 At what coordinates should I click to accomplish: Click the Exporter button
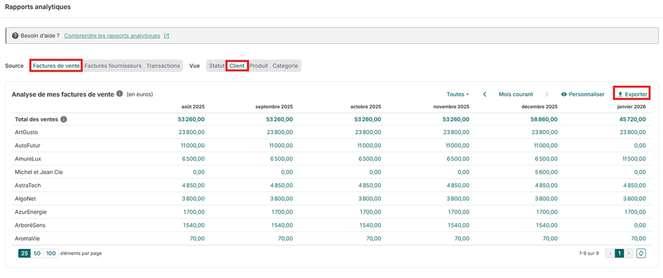(x=631, y=94)
